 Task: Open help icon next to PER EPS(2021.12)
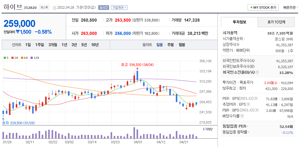coord(256,99)
